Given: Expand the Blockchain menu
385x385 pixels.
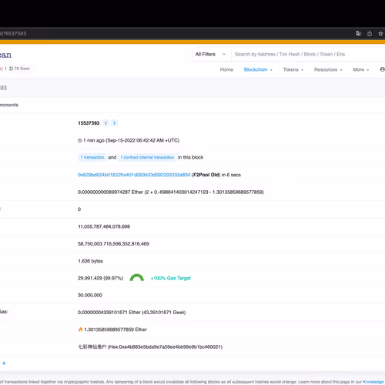Looking at the screenshot, I should 258,69.
